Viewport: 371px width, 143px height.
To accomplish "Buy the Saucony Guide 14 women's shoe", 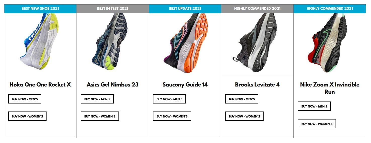I will (x=172, y=116).
